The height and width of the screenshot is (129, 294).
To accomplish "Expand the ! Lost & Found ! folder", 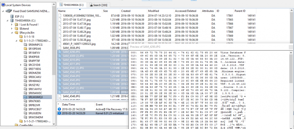I will point(12,25).
